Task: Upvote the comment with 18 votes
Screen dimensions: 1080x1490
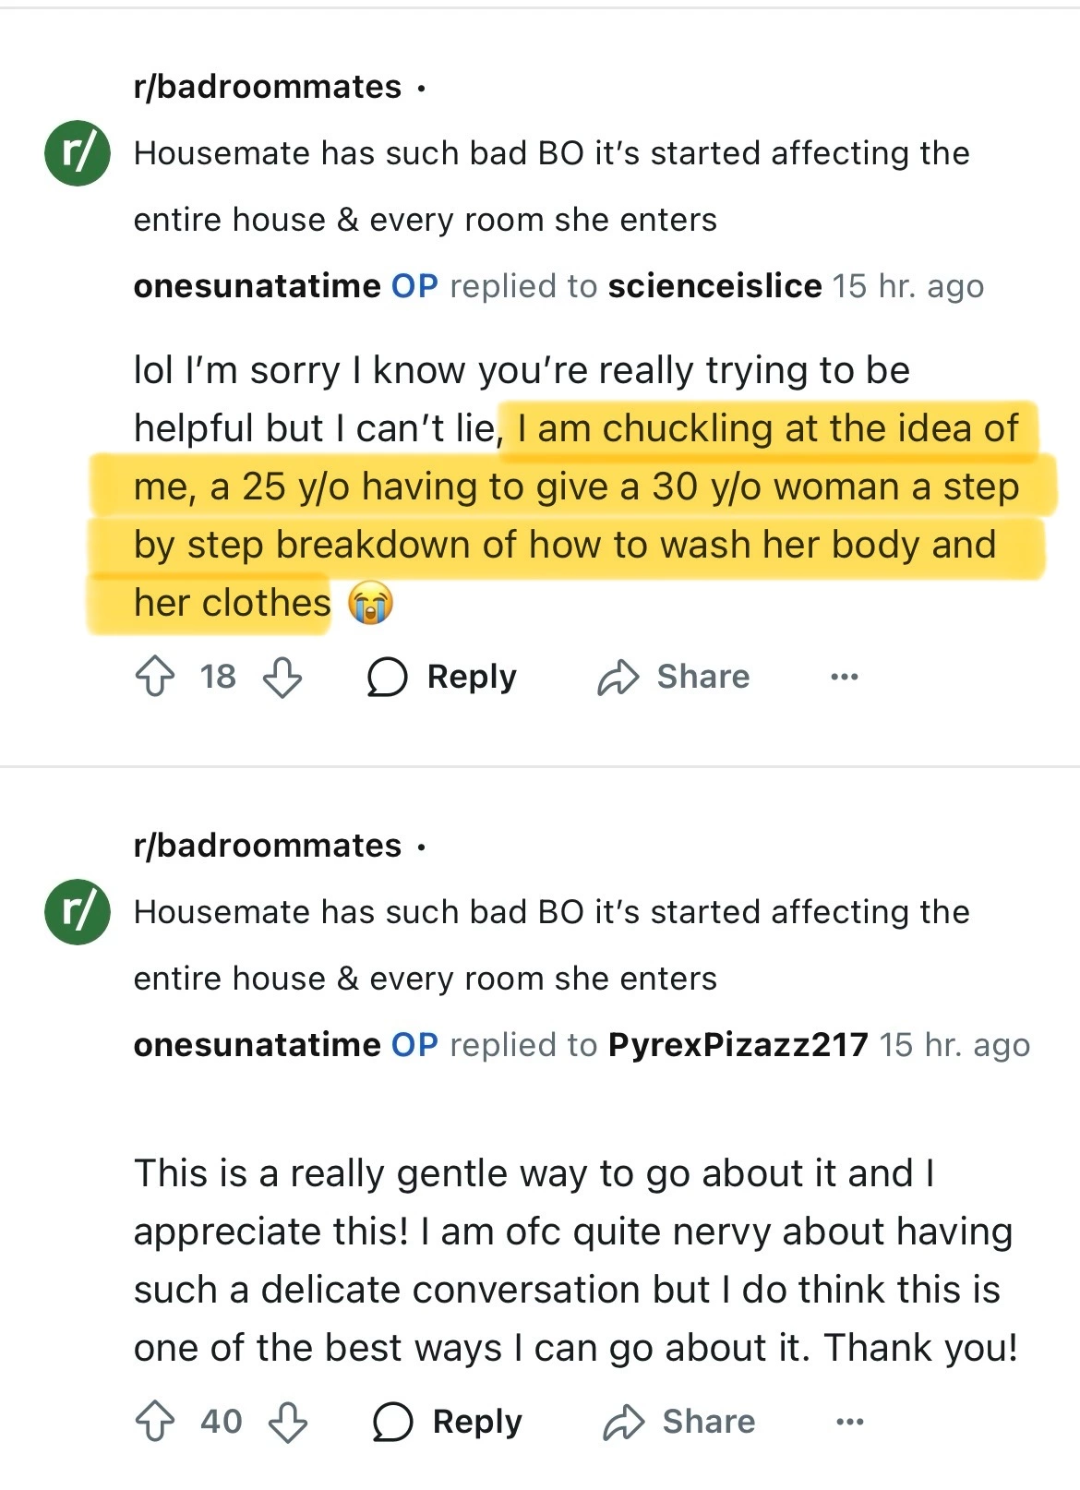Action: (155, 677)
